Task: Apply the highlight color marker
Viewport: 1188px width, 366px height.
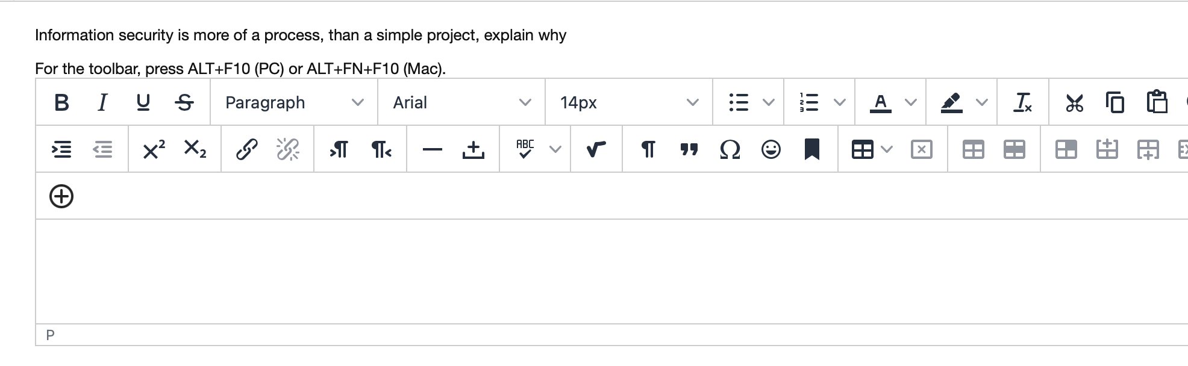Action: pyautogui.click(x=952, y=102)
